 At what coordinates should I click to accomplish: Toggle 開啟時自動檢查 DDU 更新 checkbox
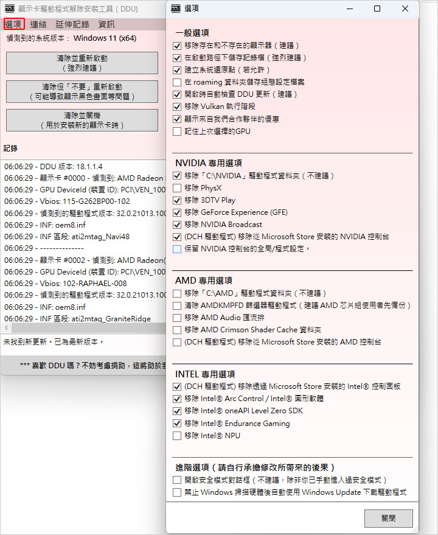(x=176, y=94)
